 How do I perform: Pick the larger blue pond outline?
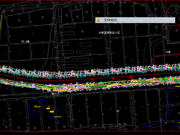coord(37,108)
